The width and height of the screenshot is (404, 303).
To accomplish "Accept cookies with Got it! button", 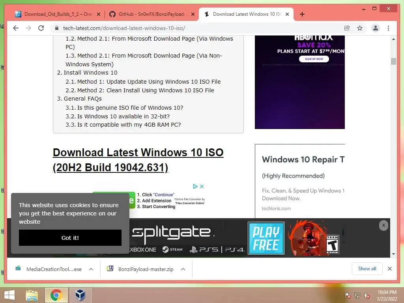I will 70,238.
